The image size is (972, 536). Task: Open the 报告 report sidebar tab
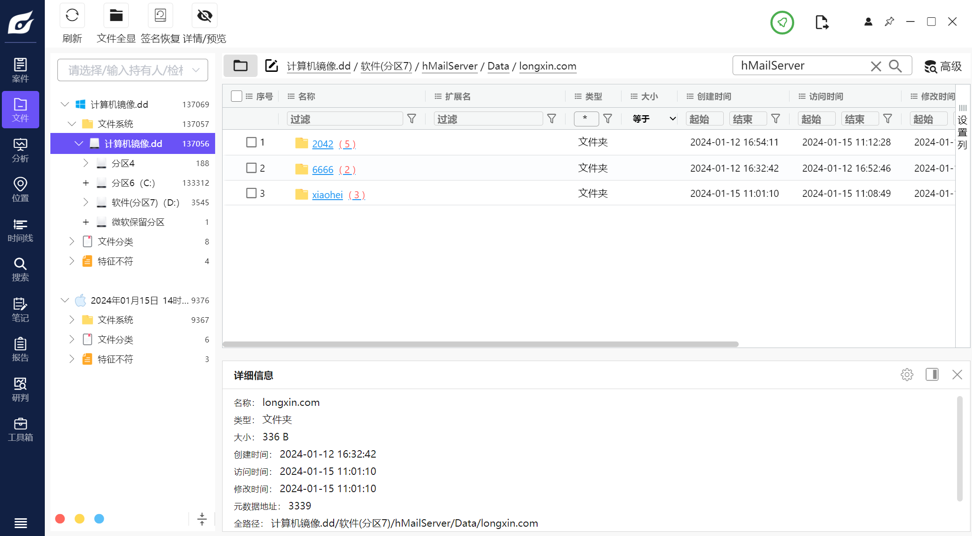pyautogui.click(x=20, y=349)
